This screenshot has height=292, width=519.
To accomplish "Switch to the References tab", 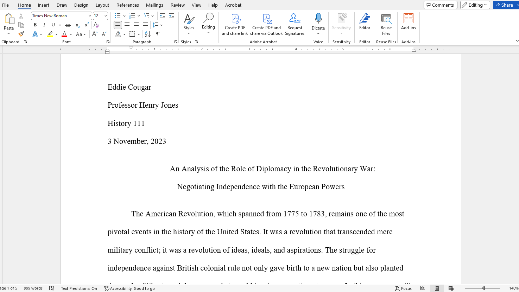I will click(x=127, y=5).
